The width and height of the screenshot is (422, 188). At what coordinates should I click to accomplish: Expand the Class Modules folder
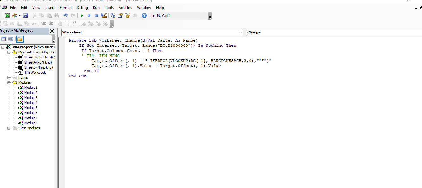[9, 128]
